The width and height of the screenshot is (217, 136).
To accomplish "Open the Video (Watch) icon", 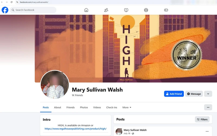I will tap(126, 10).
